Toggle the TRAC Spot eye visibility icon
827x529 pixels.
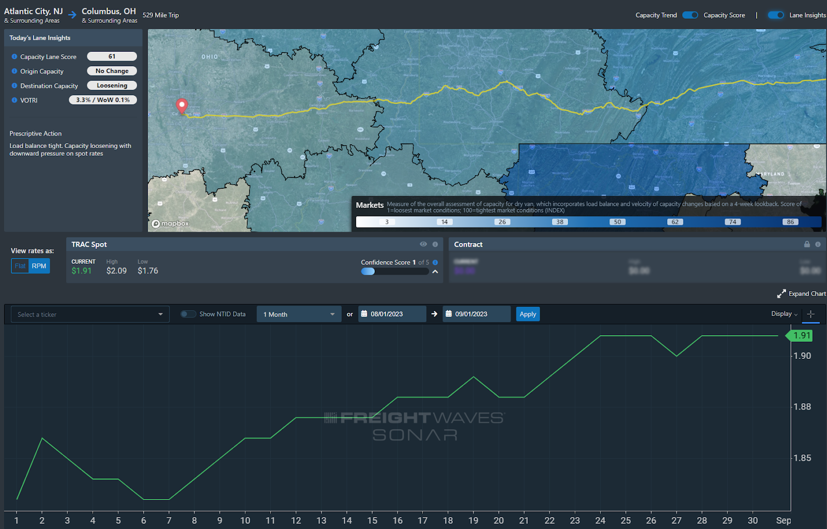(x=423, y=245)
